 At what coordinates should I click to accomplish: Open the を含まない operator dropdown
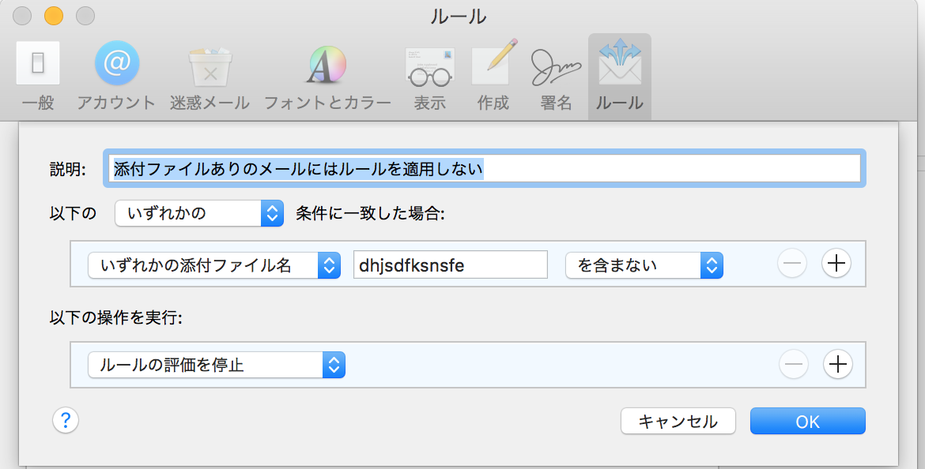tap(644, 265)
